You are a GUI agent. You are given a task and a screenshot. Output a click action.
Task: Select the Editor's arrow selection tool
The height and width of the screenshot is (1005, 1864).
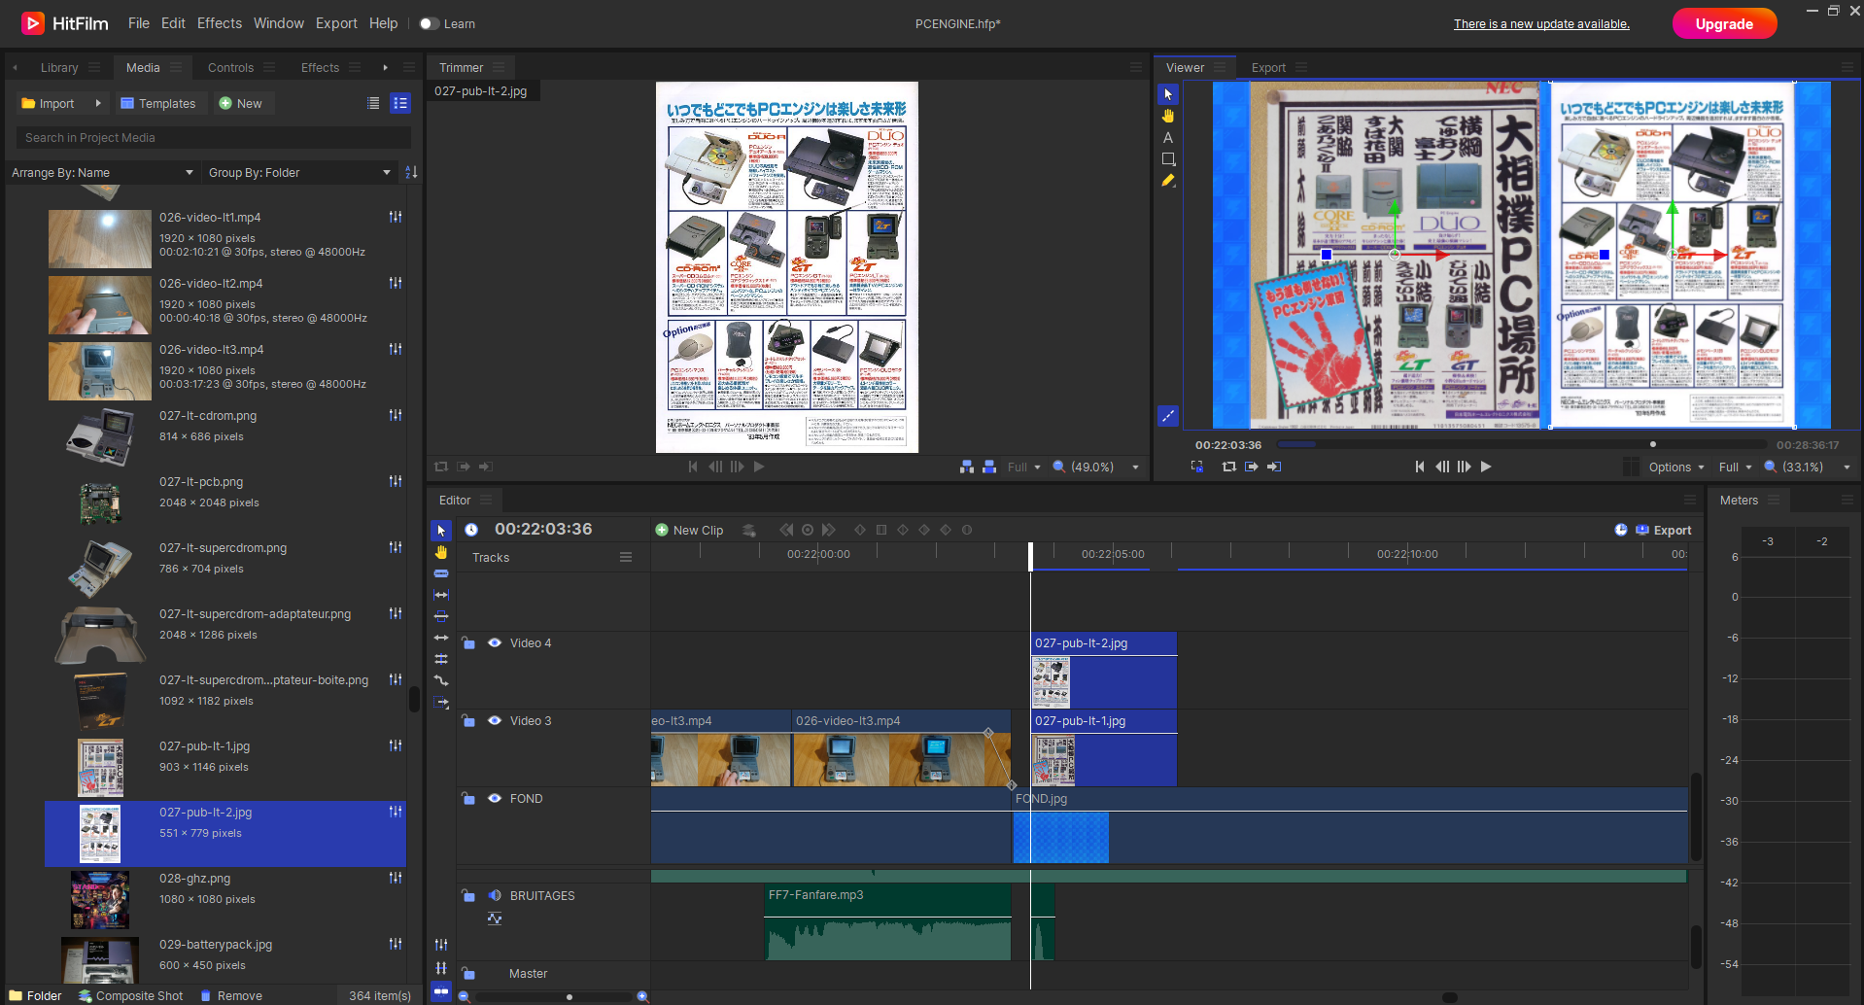(441, 531)
